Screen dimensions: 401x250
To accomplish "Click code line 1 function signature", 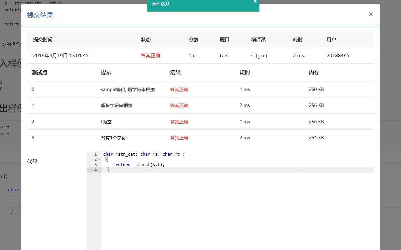I will point(144,154).
